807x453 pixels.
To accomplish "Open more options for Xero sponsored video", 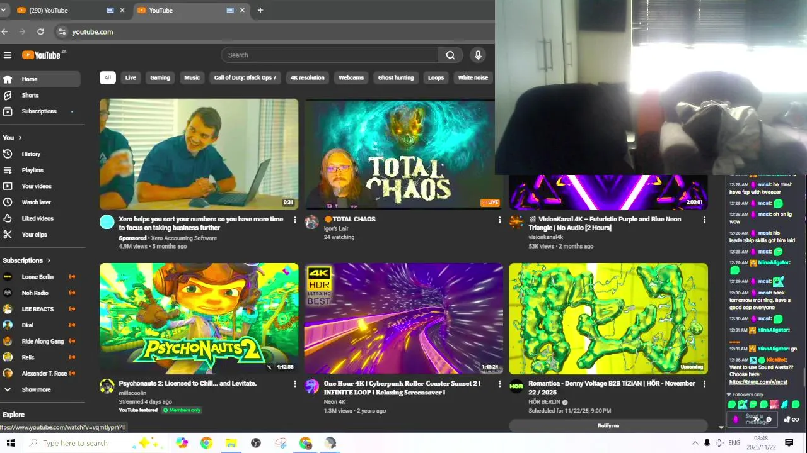I will pyautogui.click(x=294, y=220).
